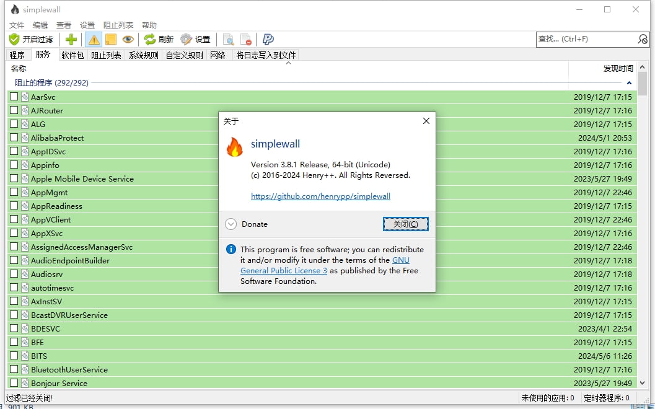Open the 阻止列表 menu in the menu bar

tap(118, 25)
